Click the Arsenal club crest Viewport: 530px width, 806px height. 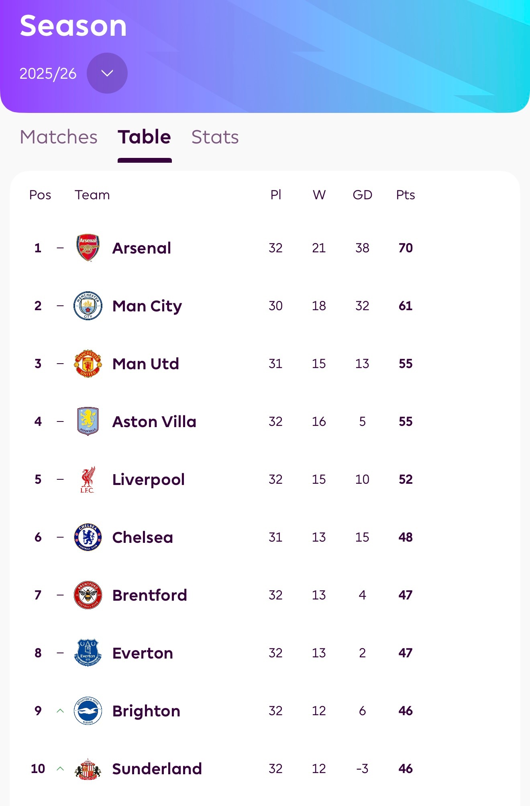88,248
